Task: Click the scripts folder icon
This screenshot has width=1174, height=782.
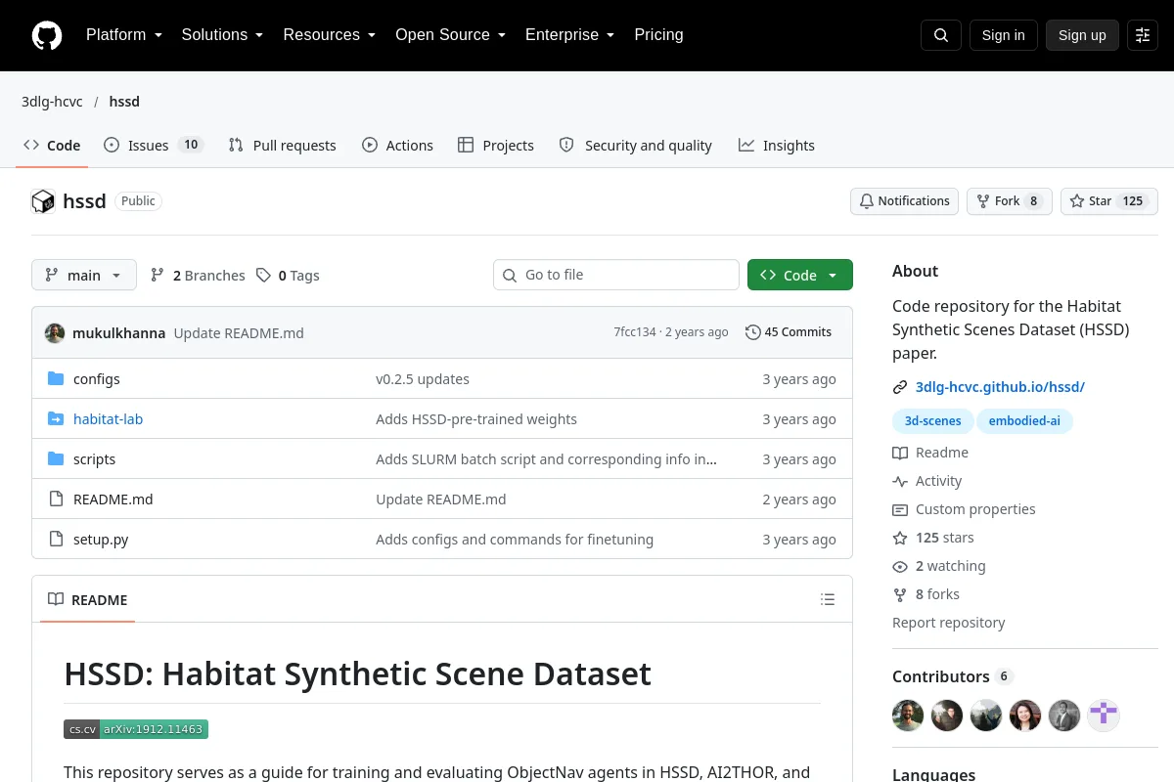Action: [56, 459]
